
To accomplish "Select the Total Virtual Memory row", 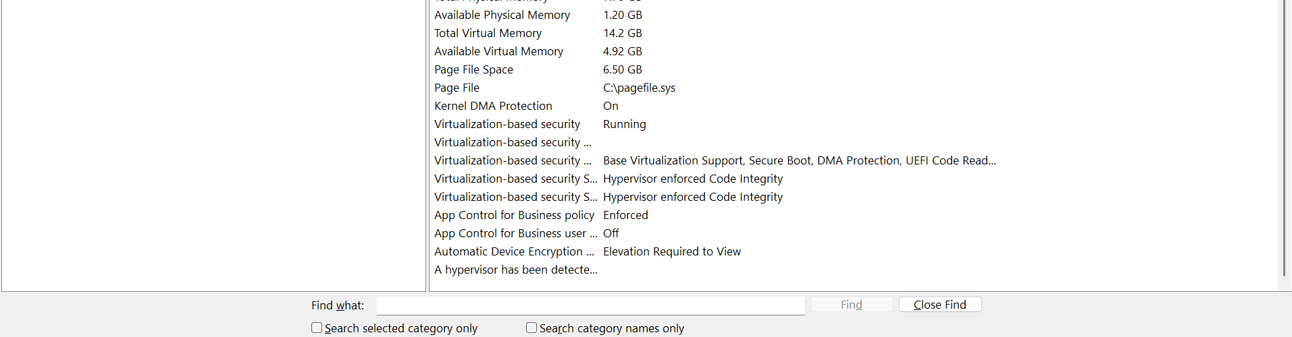I will [x=488, y=33].
